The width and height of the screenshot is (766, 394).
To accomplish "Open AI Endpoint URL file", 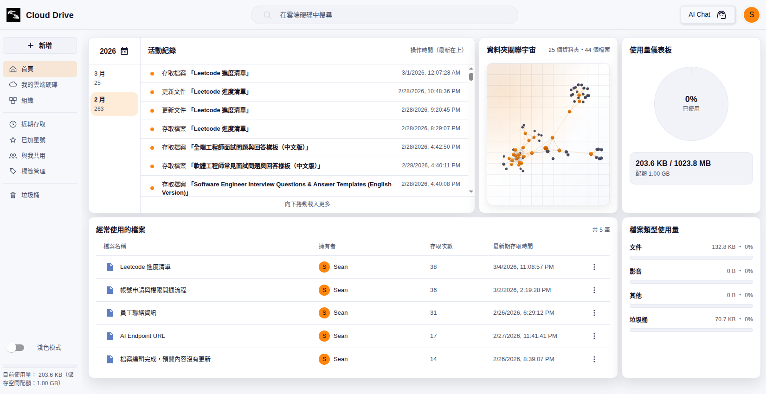I will [142, 336].
